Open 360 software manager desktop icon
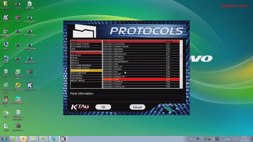This screenshot has height=142, width=253. click(x=18, y=100)
